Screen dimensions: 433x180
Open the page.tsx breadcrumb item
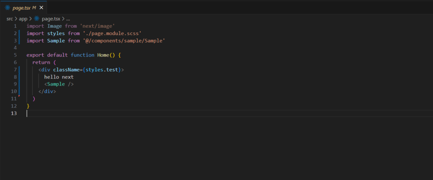pos(51,19)
